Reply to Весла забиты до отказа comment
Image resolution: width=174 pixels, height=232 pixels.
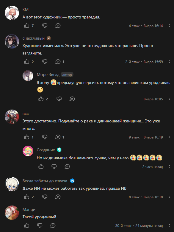click(x=58, y=197)
